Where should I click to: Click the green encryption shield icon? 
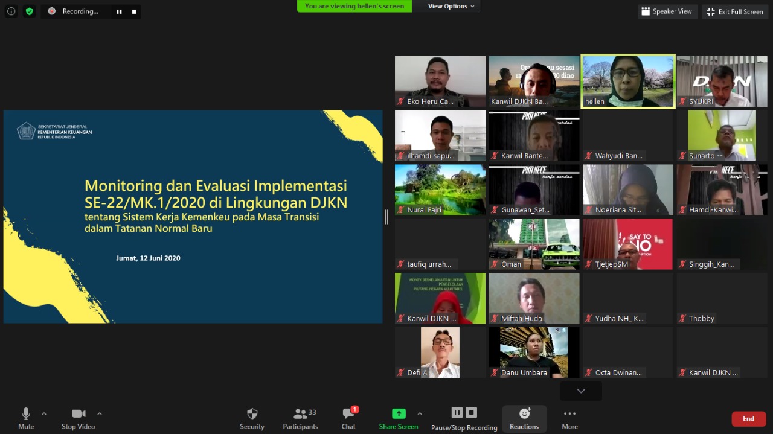(x=30, y=11)
